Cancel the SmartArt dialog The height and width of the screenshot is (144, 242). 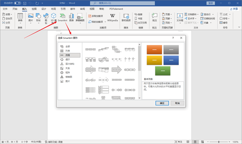click(177, 103)
